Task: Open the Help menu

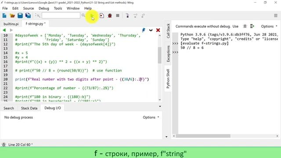Action: pos(88,8)
